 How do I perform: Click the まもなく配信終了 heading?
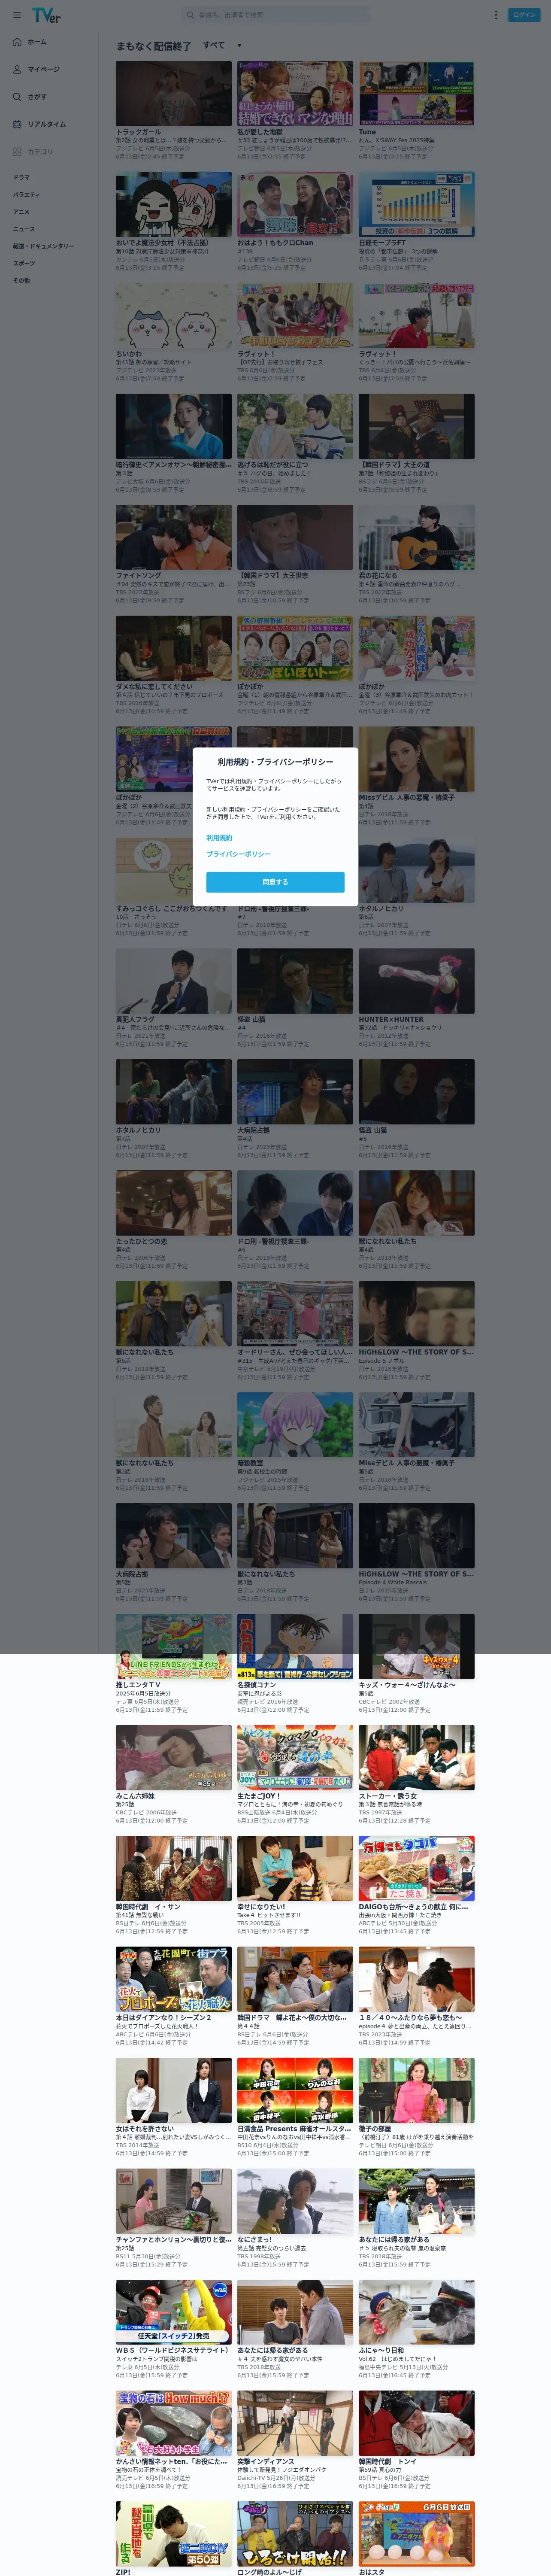[x=153, y=46]
